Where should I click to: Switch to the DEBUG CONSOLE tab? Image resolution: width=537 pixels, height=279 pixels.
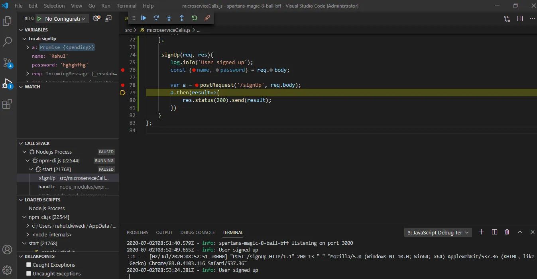197,232
